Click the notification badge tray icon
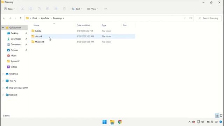This screenshot has height=126, width=224. pos(221,122)
